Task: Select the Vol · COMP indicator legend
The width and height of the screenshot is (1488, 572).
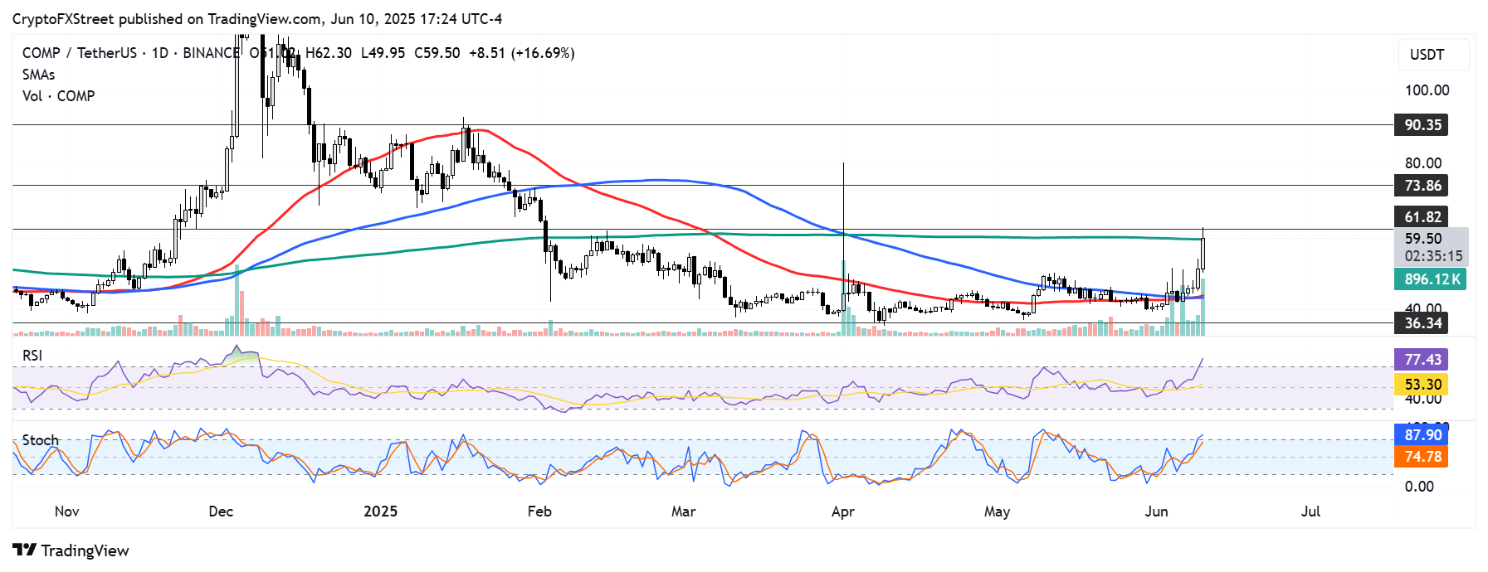Action: (58, 96)
